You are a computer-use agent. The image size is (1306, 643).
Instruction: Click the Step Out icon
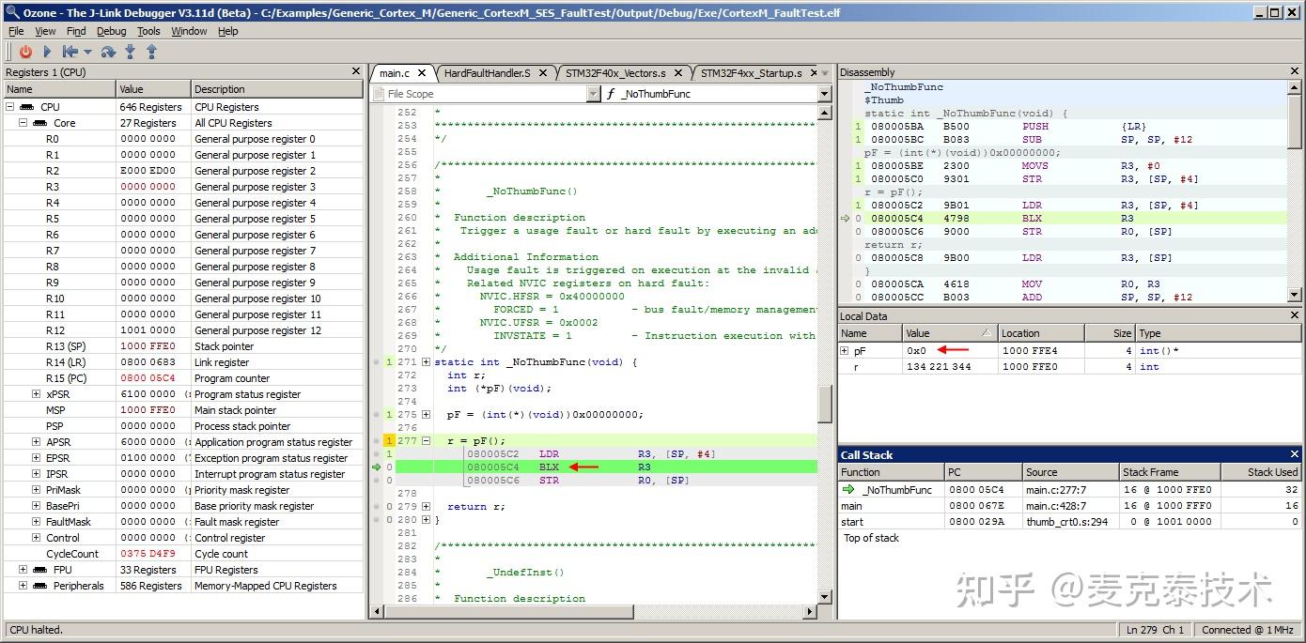(150, 53)
